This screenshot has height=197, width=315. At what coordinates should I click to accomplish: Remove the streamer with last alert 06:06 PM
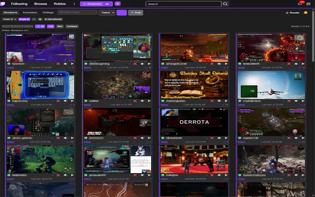pyautogui.click(x=58, y=175)
